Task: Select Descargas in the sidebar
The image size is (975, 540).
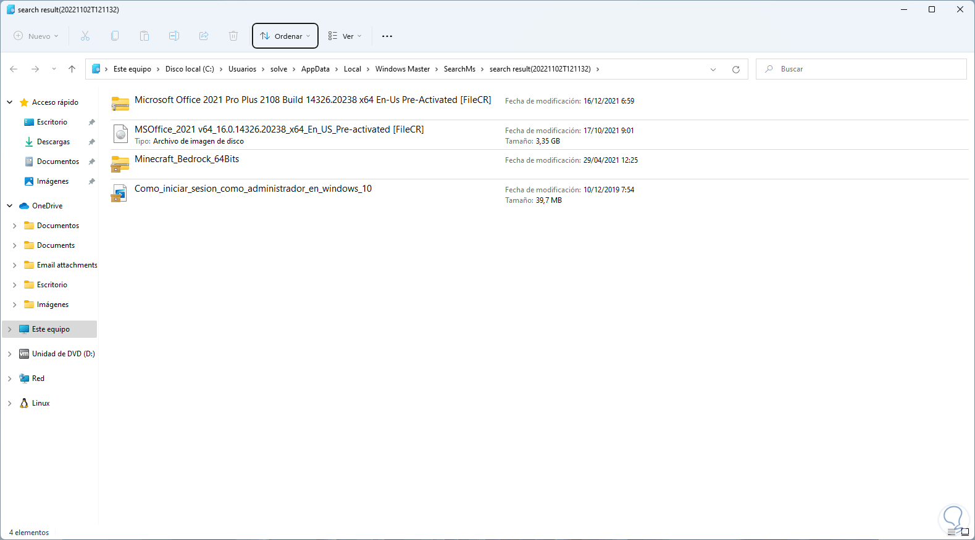Action: pyautogui.click(x=54, y=142)
